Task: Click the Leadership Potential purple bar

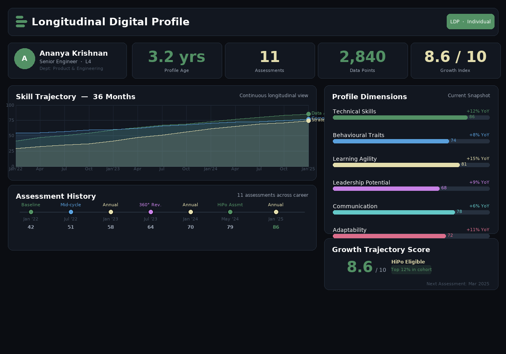Action: click(386, 188)
